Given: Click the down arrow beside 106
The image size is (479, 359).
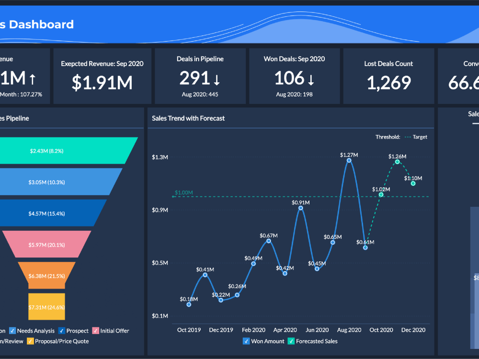Looking at the screenshot, I should tap(311, 79).
